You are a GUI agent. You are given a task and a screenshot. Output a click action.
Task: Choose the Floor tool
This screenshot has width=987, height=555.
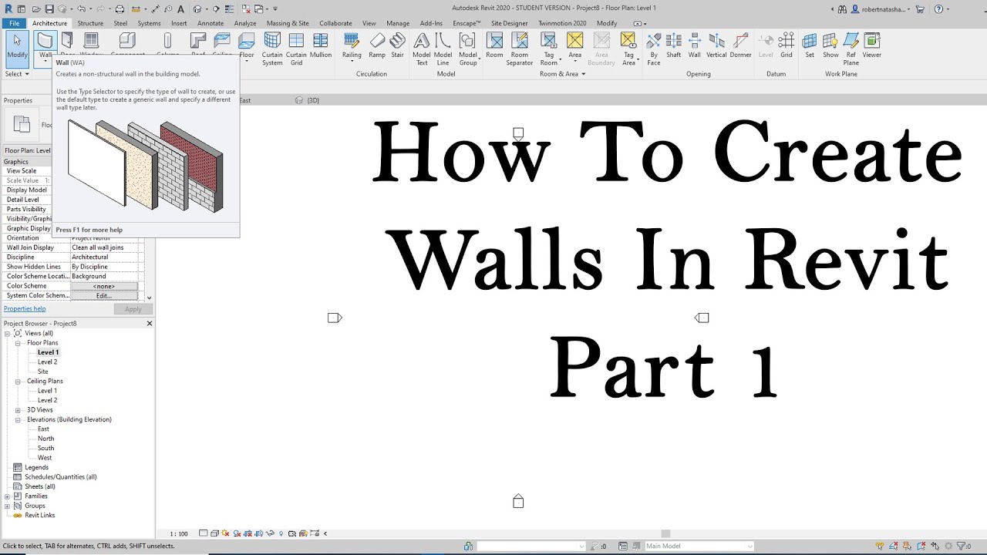[247, 46]
